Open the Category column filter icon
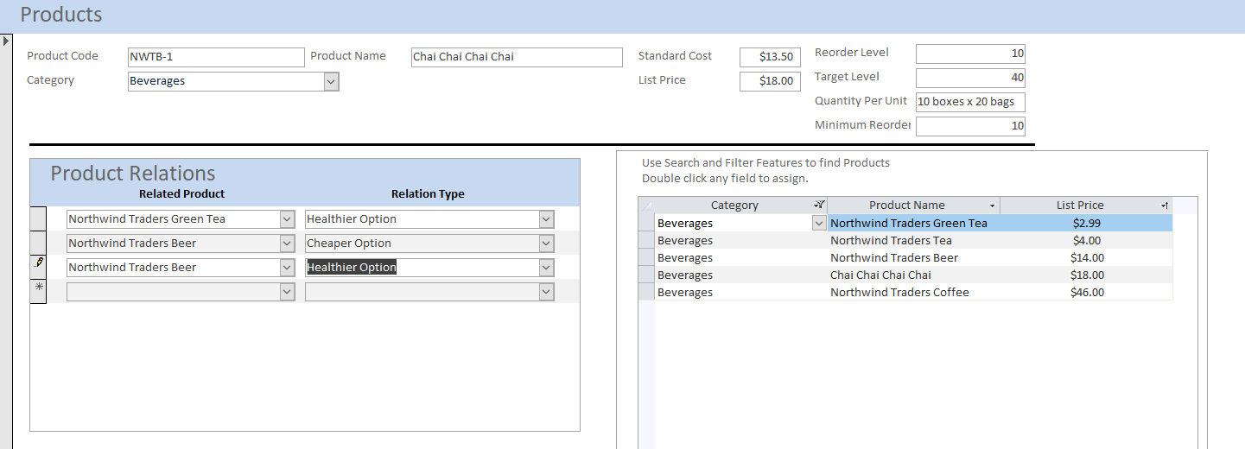This screenshot has width=1245, height=449. (819, 206)
